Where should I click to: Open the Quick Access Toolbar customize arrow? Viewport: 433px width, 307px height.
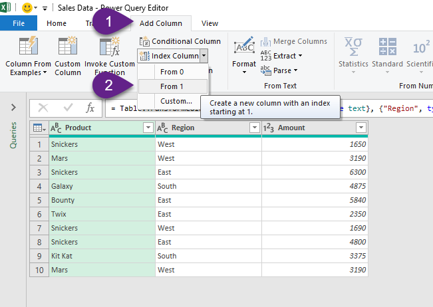tap(45, 9)
